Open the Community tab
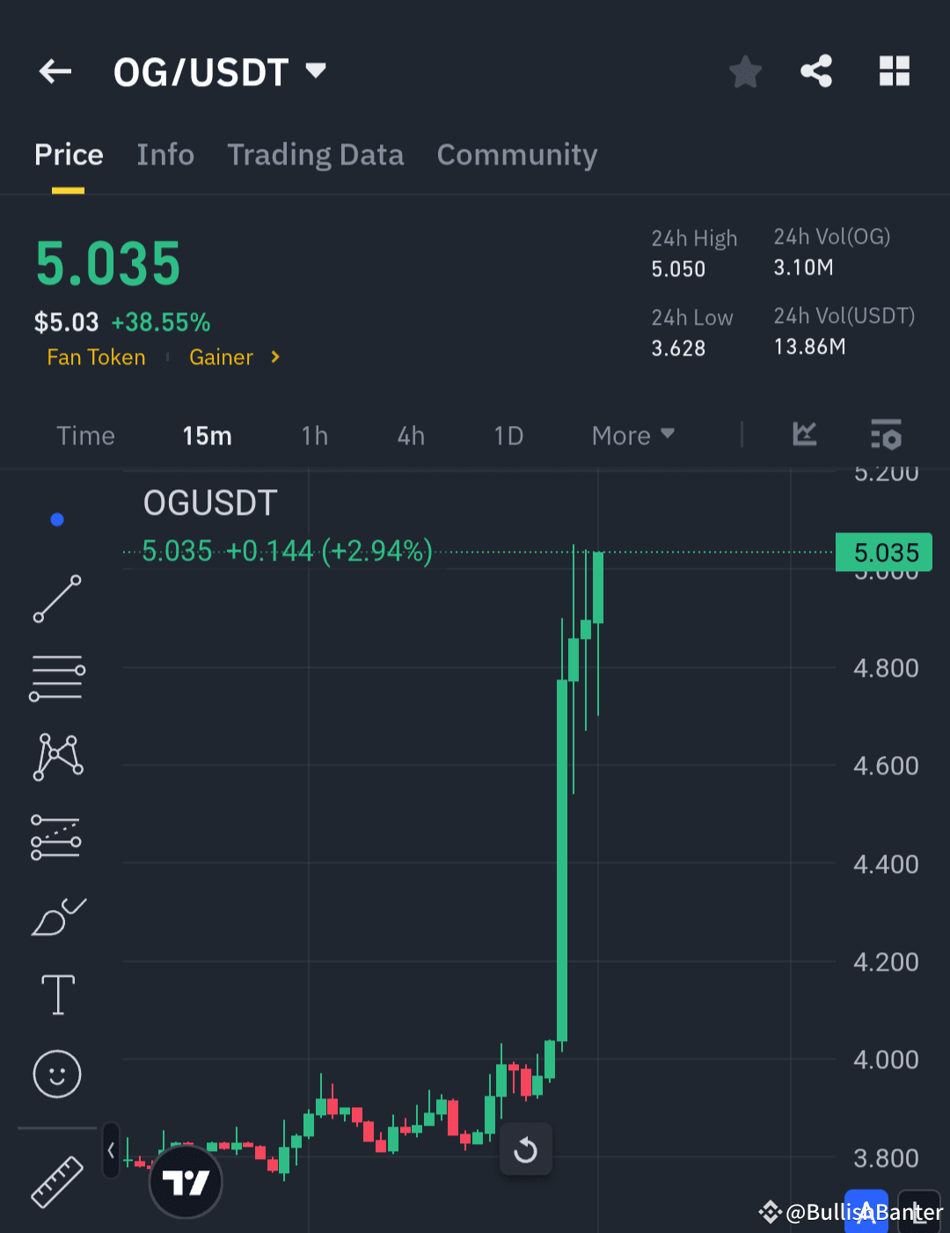This screenshot has width=950, height=1233. click(x=516, y=155)
